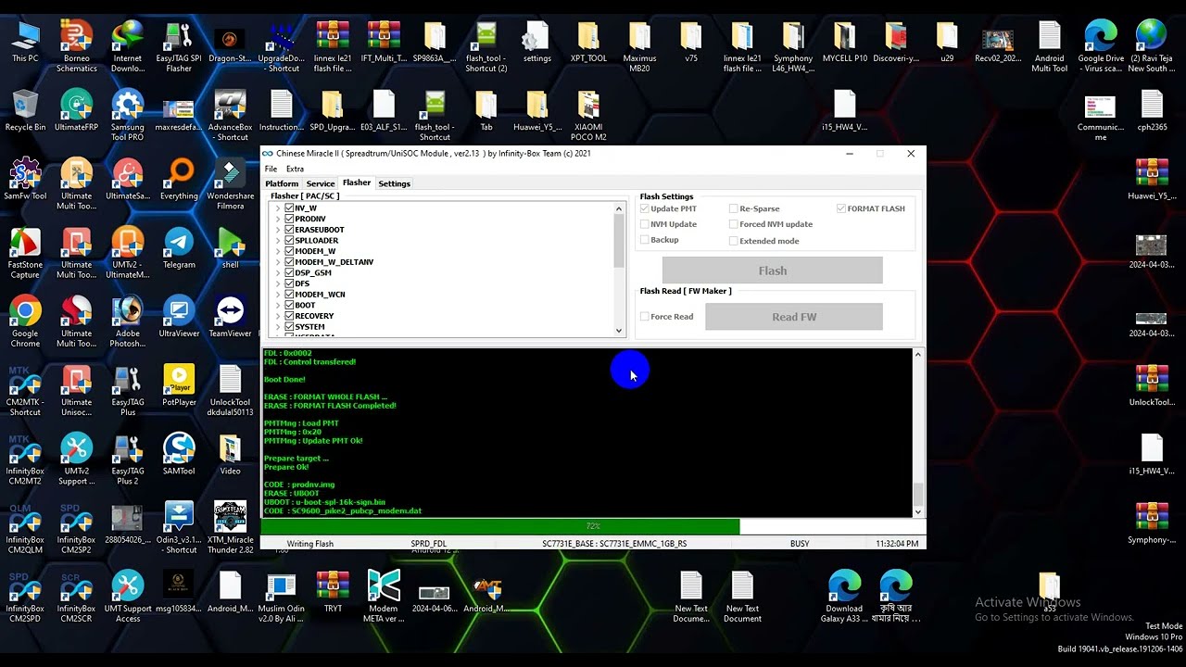Click the partition list scrollbar thumb
This screenshot has width=1186, height=667.
click(619, 242)
